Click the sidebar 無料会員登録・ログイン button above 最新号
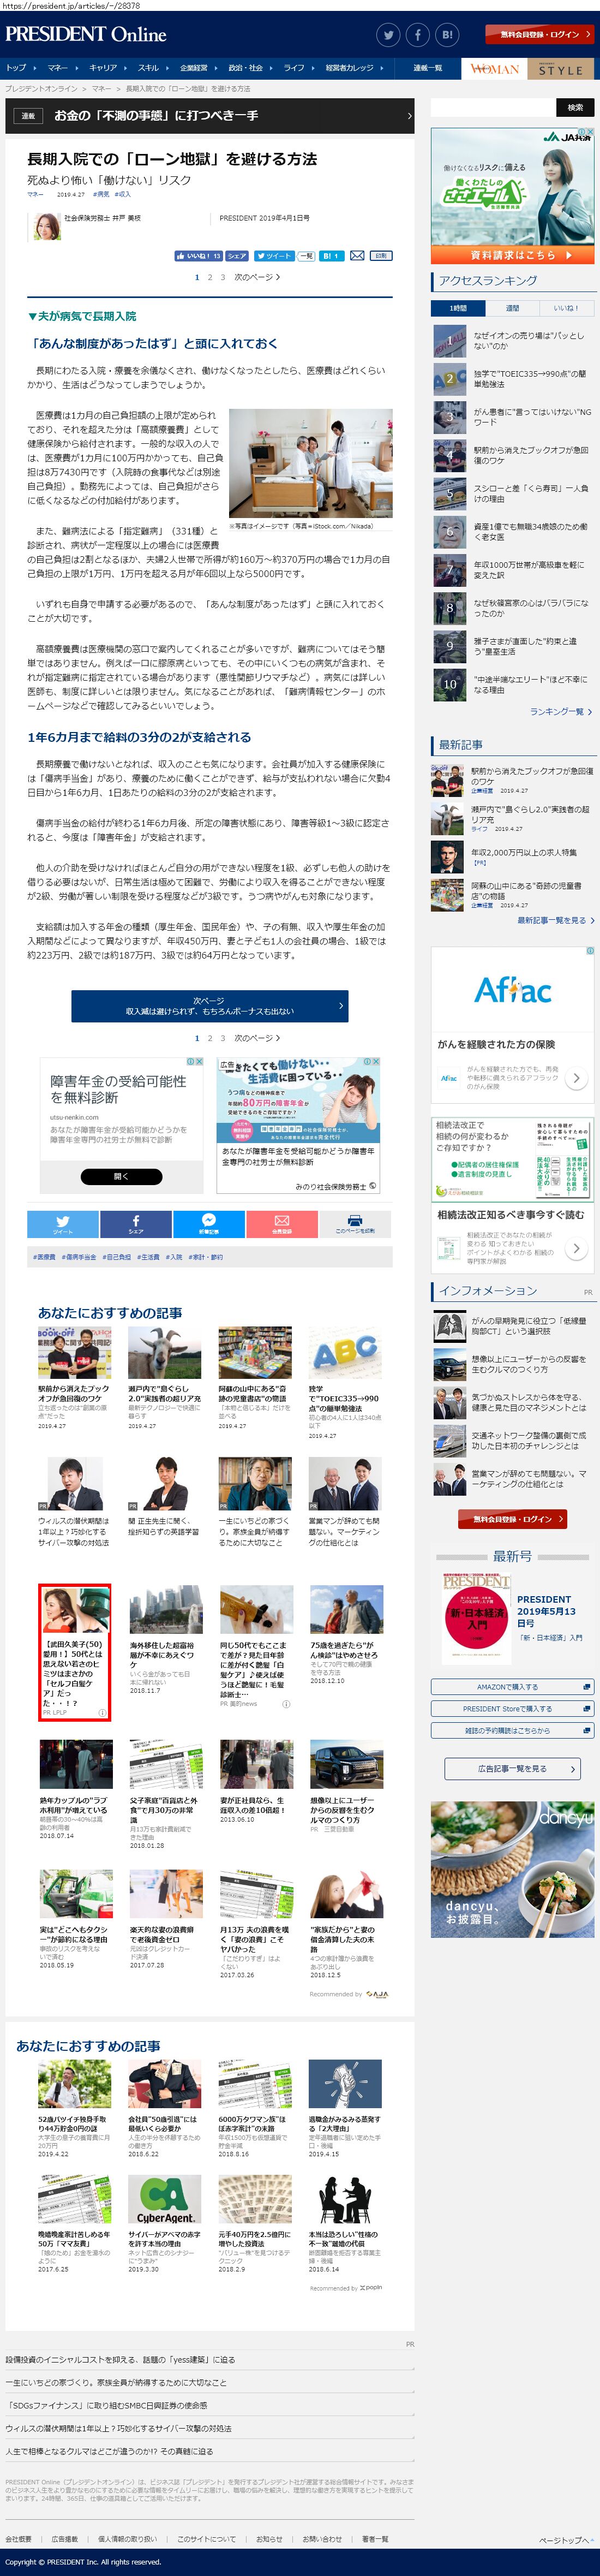This screenshot has width=600, height=2576. point(513,1519)
